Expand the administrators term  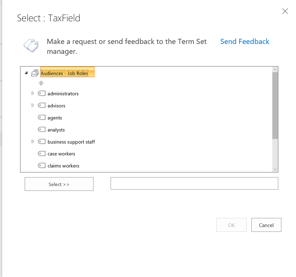click(x=33, y=93)
